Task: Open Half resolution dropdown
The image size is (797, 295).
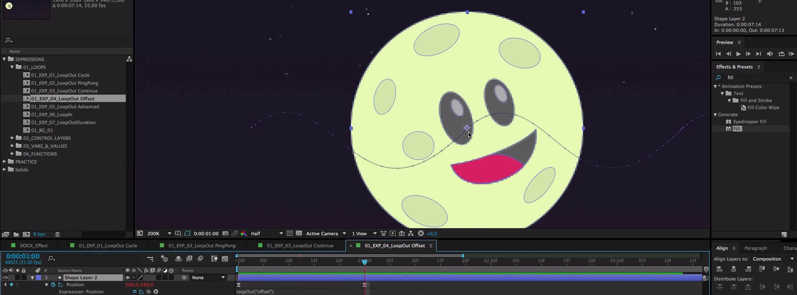Action: (266, 234)
